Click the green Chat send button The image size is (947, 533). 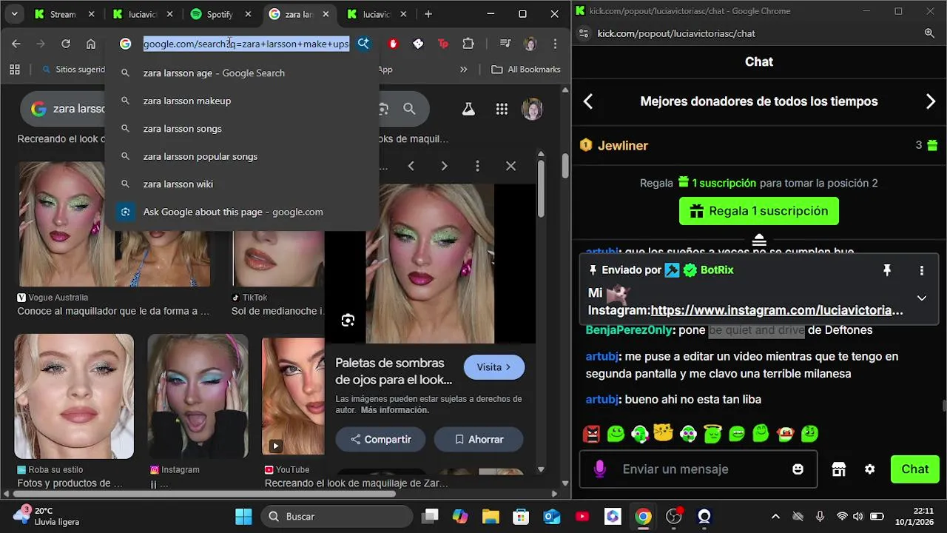(x=914, y=469)
